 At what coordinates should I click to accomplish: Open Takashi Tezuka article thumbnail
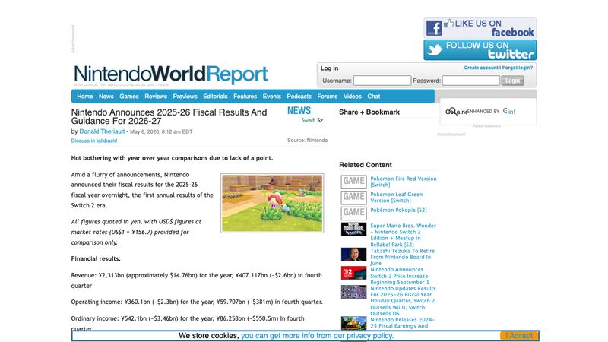pos(353,255)
